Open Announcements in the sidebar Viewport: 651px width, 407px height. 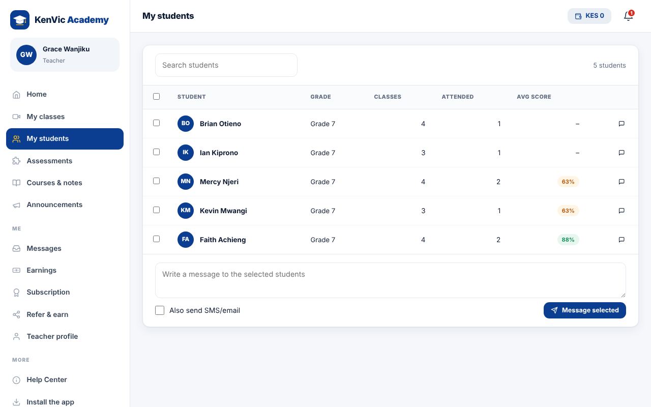[65, 205]
